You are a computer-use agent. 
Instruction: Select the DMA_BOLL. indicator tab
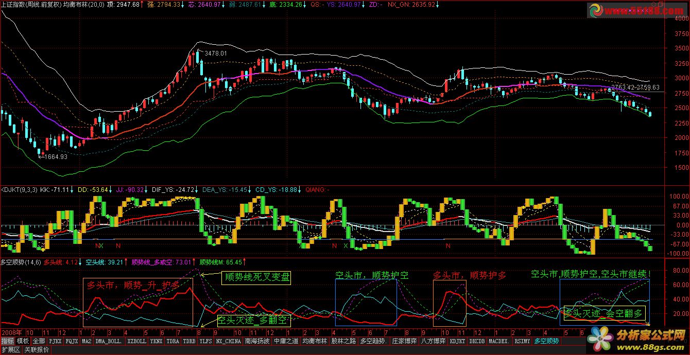coord(109,341)
